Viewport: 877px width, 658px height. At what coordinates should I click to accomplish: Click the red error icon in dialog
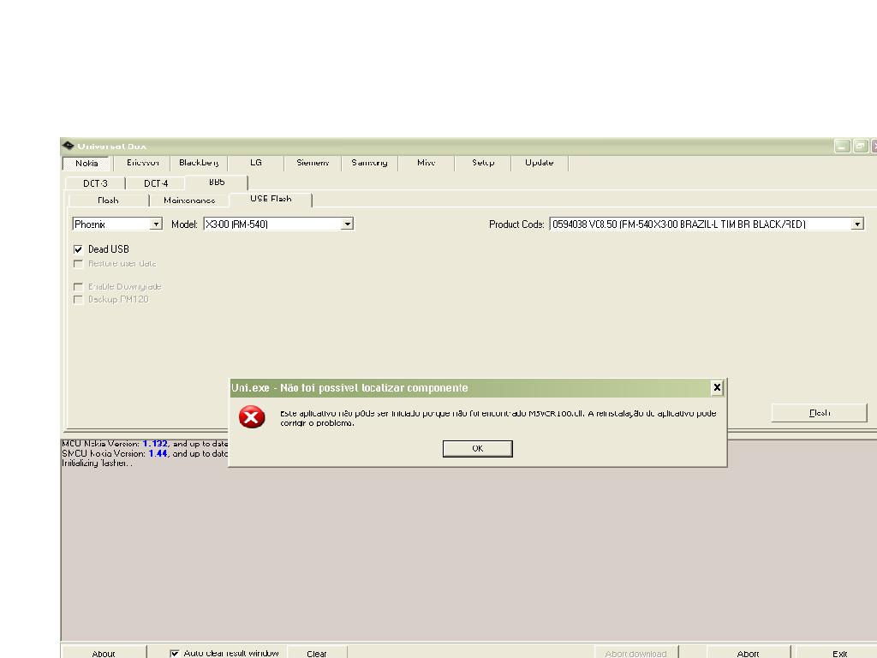coord(251,417)
